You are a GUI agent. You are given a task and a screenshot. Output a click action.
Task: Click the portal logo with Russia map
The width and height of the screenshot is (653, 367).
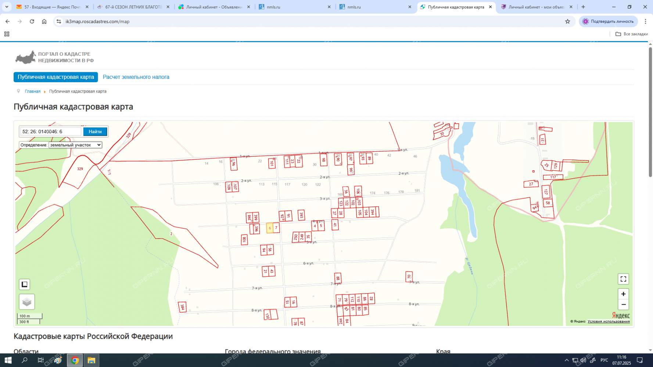click(x=54, y=57)
